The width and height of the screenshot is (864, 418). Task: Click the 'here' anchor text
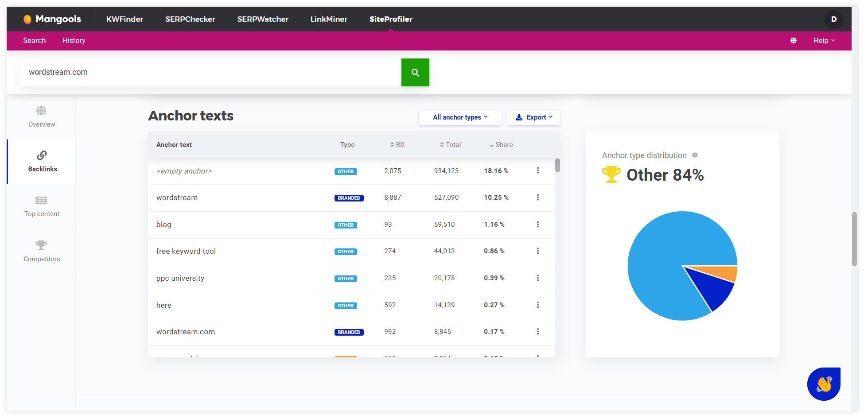pos(164,305)
